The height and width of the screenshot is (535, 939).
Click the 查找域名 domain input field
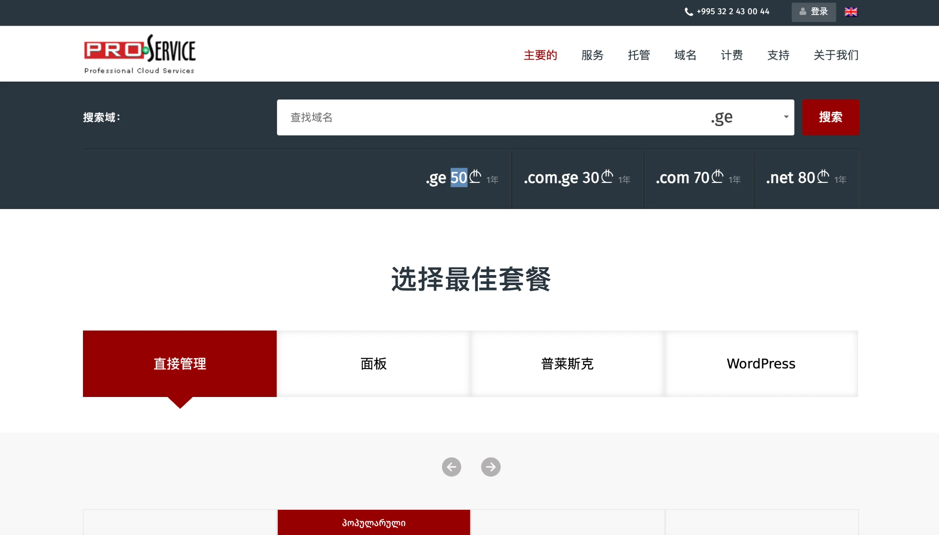pyautogui.click(x=491, y=117)
